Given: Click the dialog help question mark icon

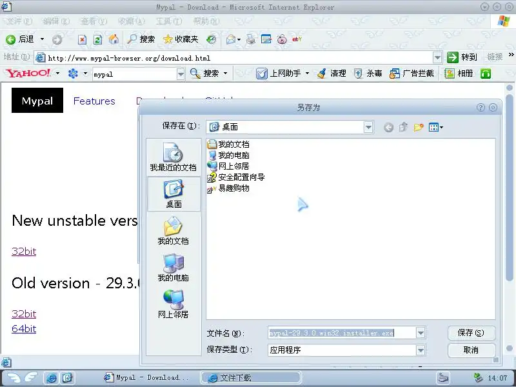Looking at the screenshot, I should 481,108.
